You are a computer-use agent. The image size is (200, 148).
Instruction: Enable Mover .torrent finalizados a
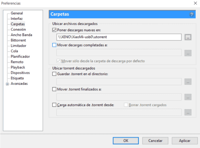pyautogui.click(x=54, y=89)
